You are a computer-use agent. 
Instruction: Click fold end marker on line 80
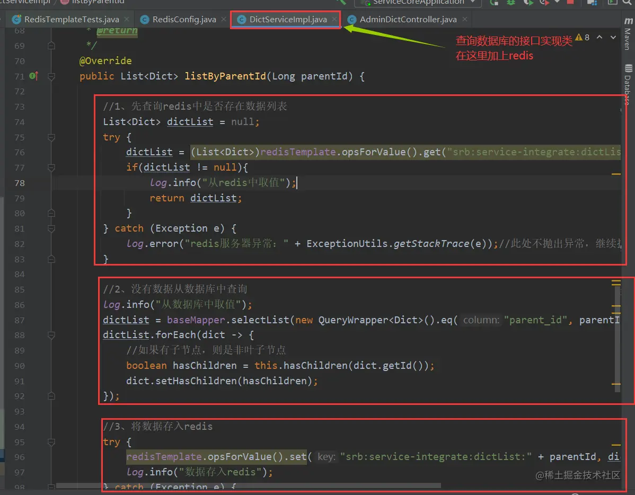tap(51, 213)
